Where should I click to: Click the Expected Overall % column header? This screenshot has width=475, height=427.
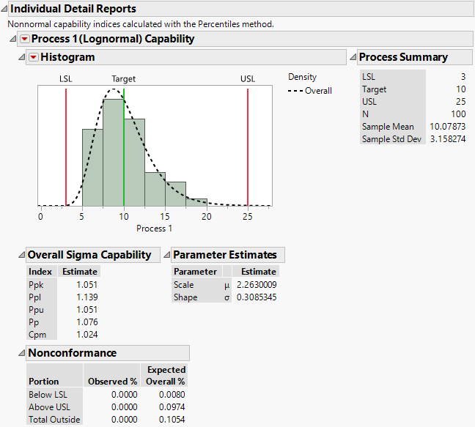point(166,375)
